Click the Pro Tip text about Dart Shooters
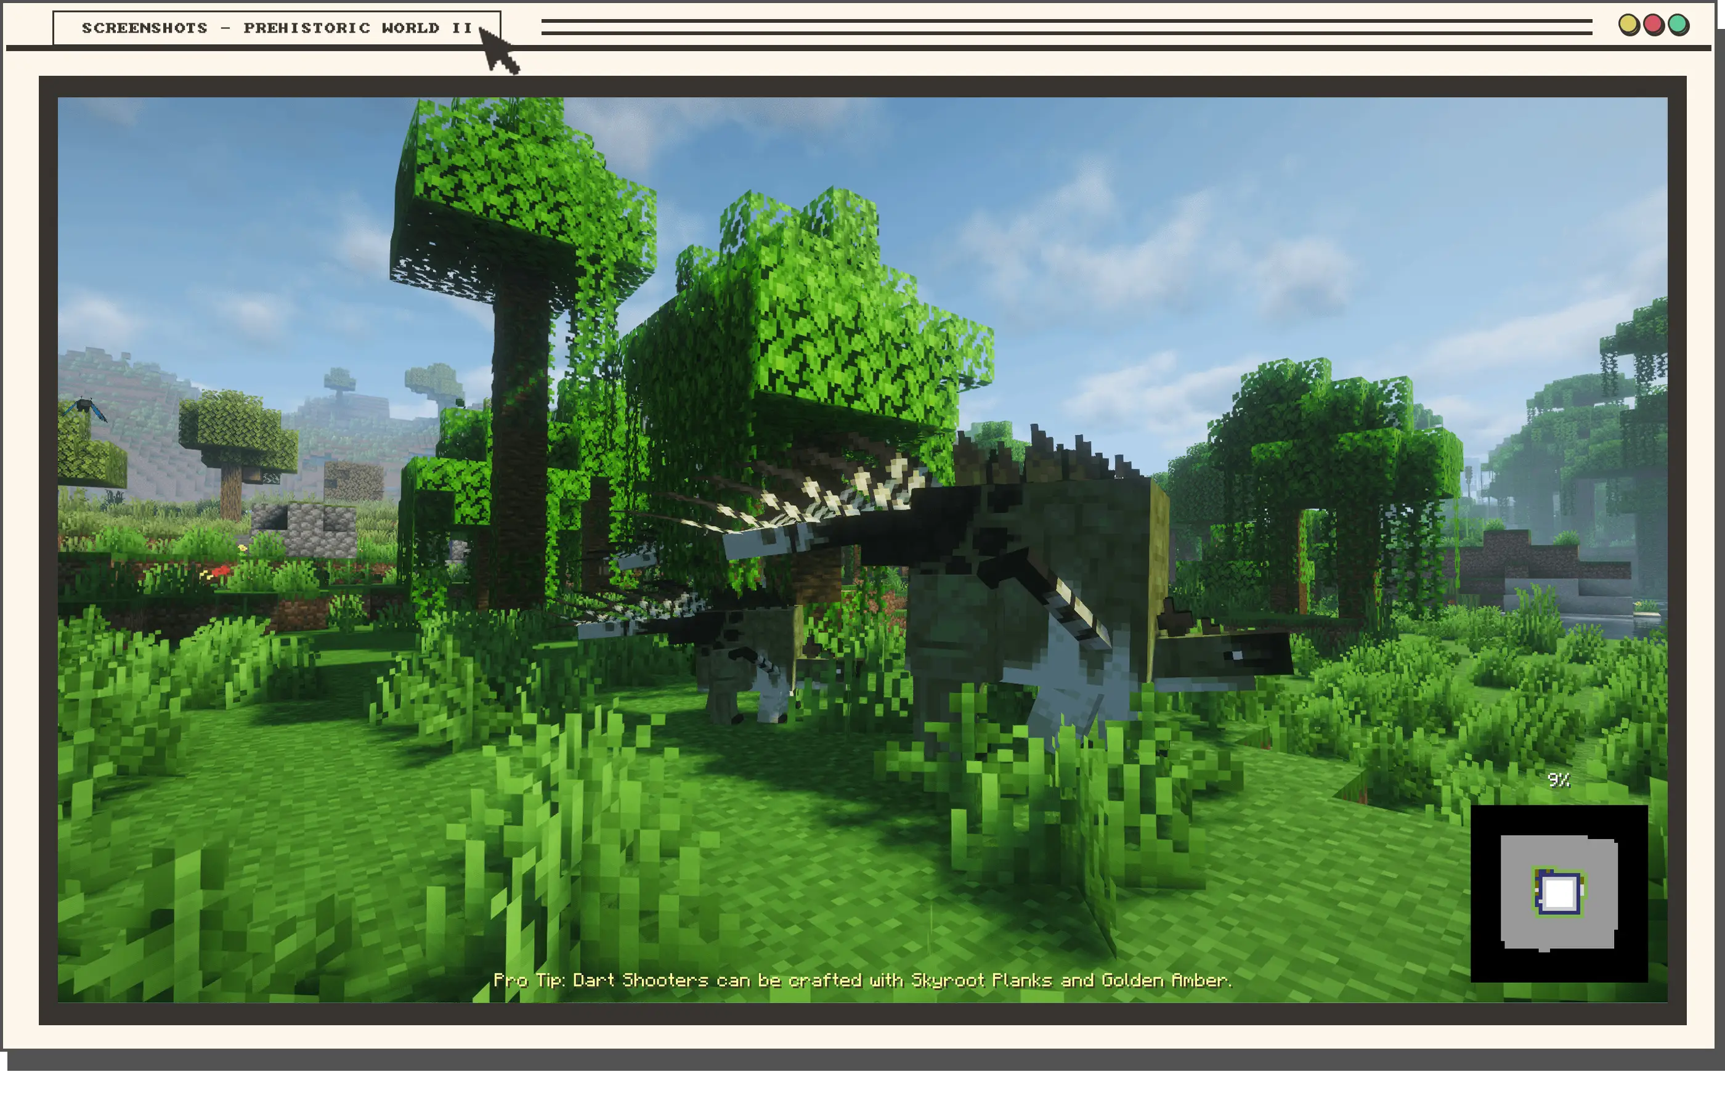 (x=862, y=980)
